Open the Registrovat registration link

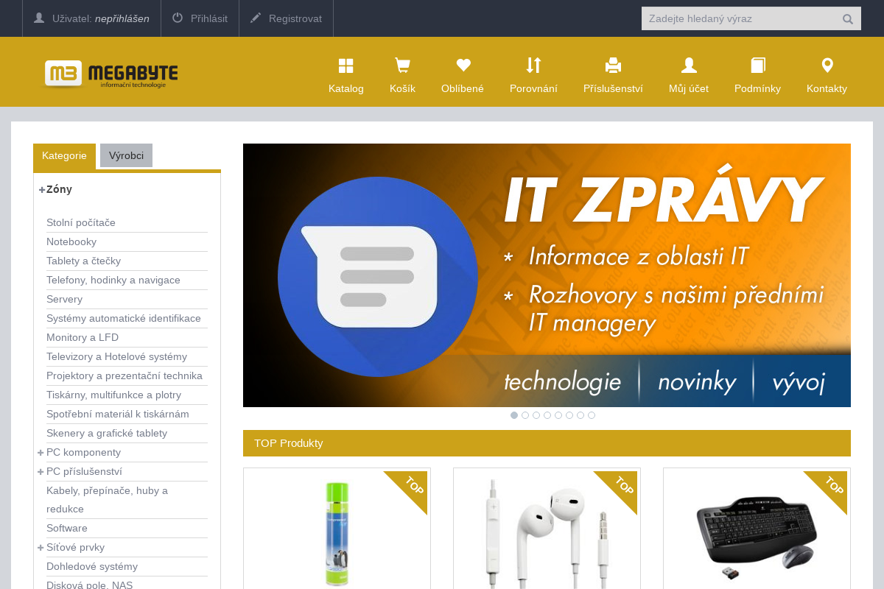pyautogui.click(x=286, y=18)
